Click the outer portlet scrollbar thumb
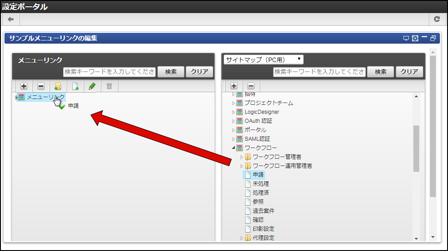Screen dimensions: 448x251 (433, 126)
